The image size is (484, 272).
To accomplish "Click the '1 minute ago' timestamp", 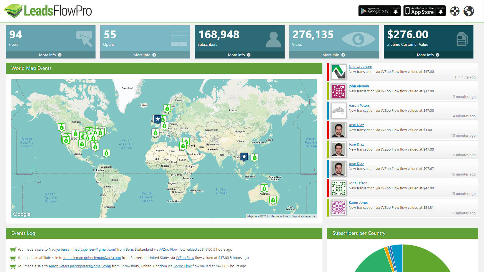I will click(x=465, y=77).
